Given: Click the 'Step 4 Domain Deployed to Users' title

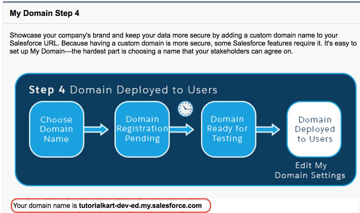Looking at the screenshot, I should tap(123, 90).
